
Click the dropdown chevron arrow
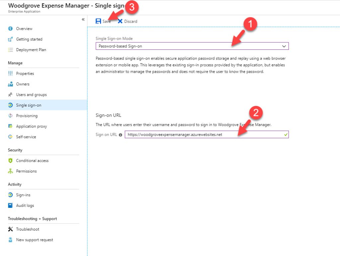[284, 46]
